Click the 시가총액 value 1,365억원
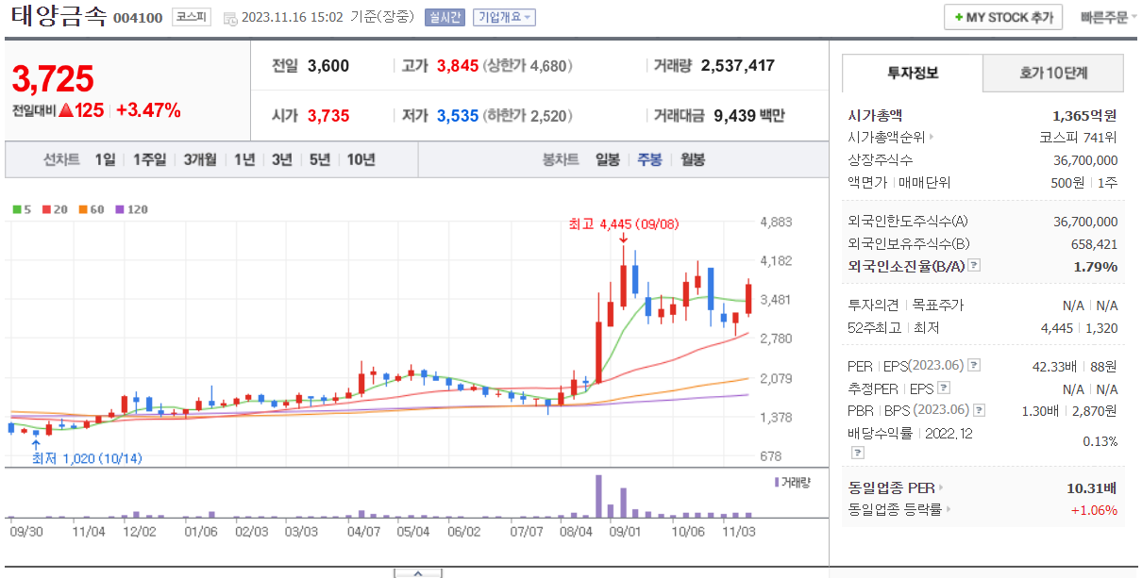 click(1085, 115)
